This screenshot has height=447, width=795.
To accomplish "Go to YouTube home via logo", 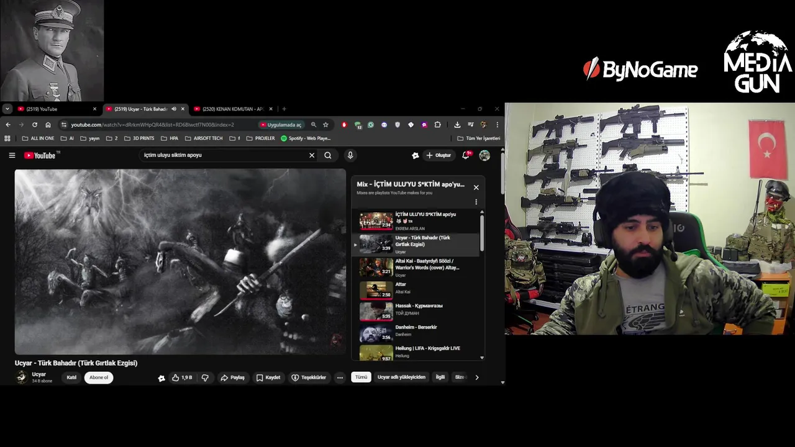I will (40, 155).
